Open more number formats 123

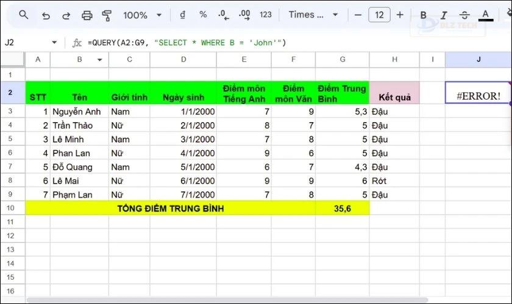point(266,15)
